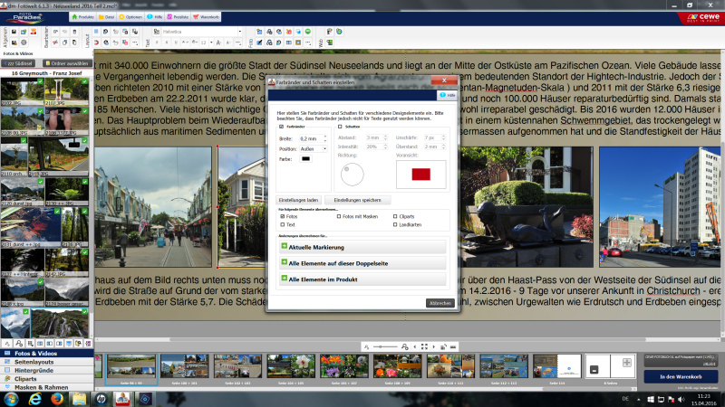Toggle the Farbränder checkbox

pyautogui.click(x=279, y=127)
